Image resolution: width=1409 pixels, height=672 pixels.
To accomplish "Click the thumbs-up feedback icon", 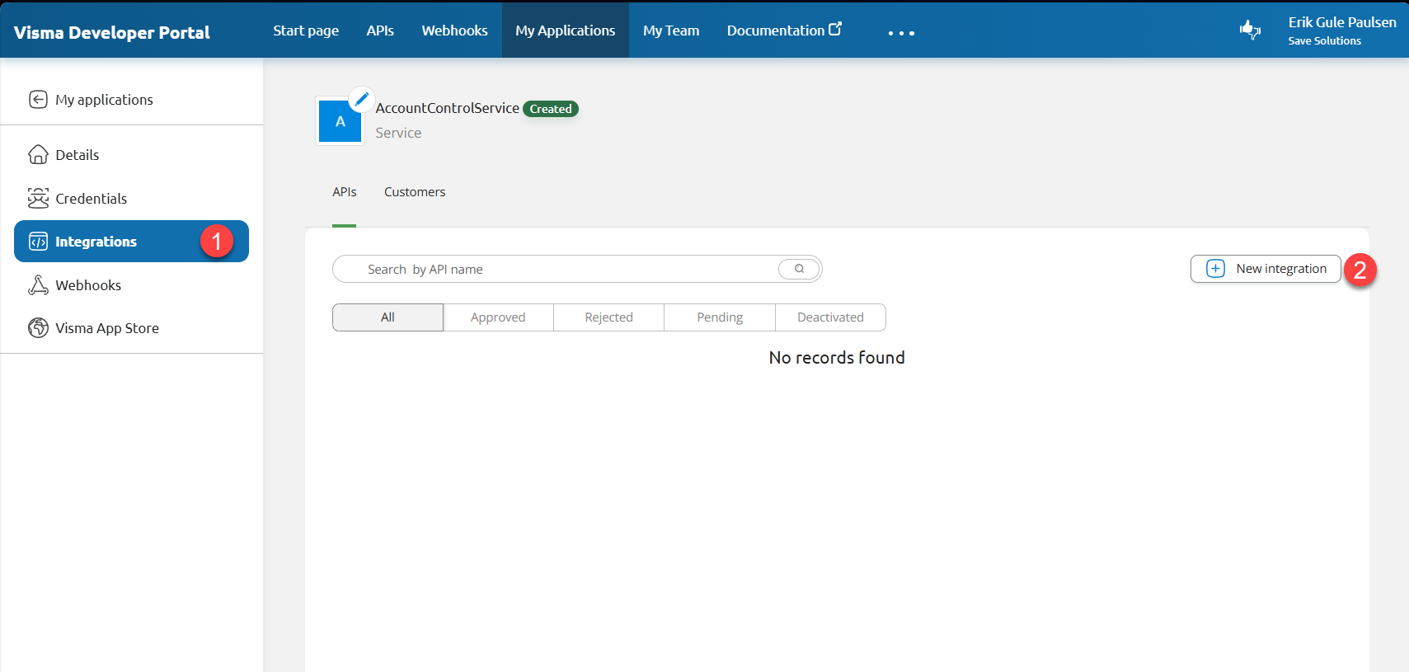I will [1250, 31].
